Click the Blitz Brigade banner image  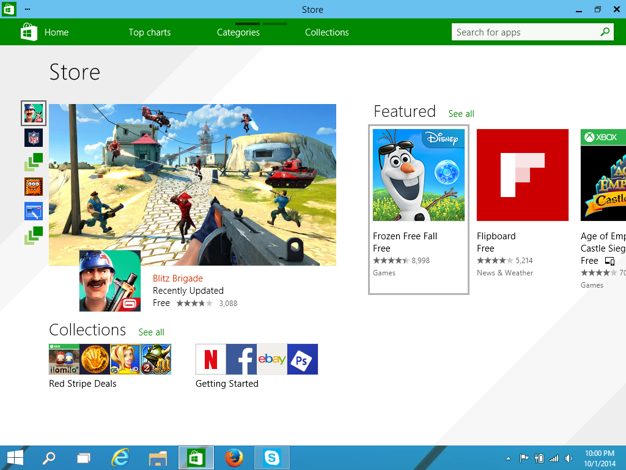tap(193, 185)
